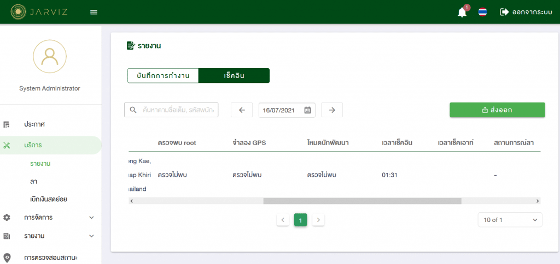Click the calendar icon in date field
This screenshot has height=264, width=560.
point(307,110)
